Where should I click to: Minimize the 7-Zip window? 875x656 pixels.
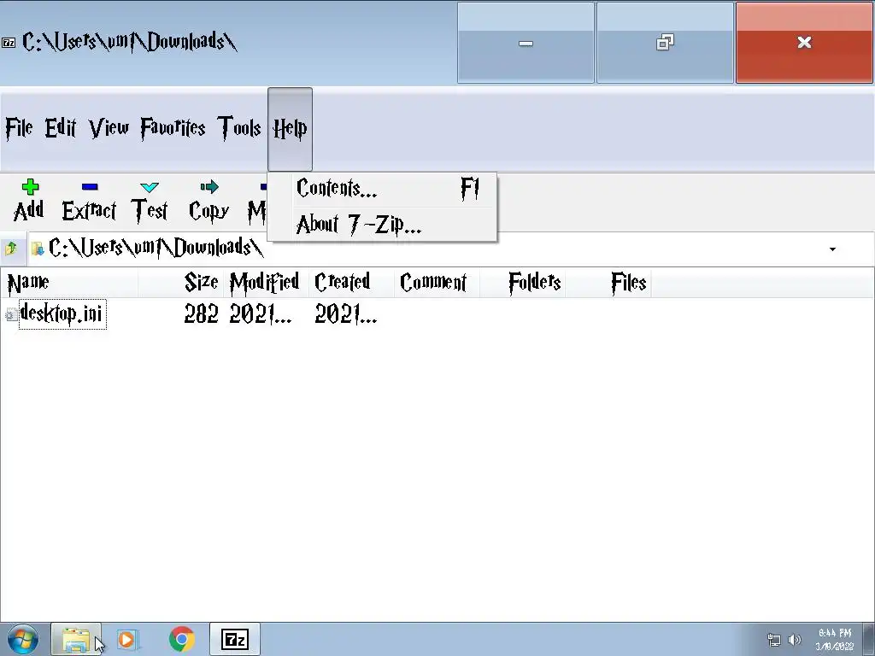(x=526, y=43)
